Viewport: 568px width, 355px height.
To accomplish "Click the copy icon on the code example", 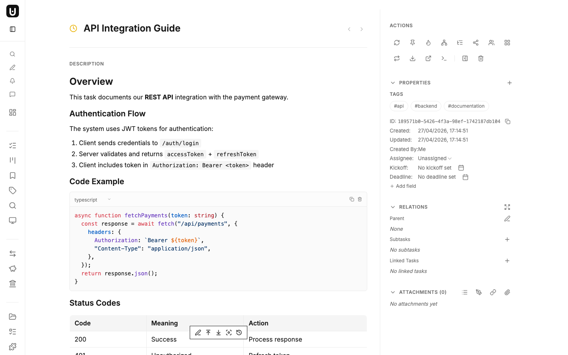I will pyautogui.click(x=351, y=199).
